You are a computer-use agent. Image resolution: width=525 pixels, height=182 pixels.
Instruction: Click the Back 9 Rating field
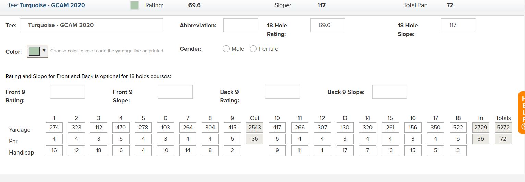[282, 92]
